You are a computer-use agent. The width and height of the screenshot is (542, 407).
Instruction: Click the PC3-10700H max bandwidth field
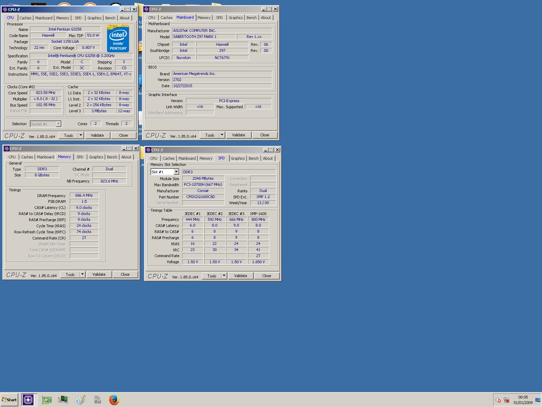pos(203,185)
